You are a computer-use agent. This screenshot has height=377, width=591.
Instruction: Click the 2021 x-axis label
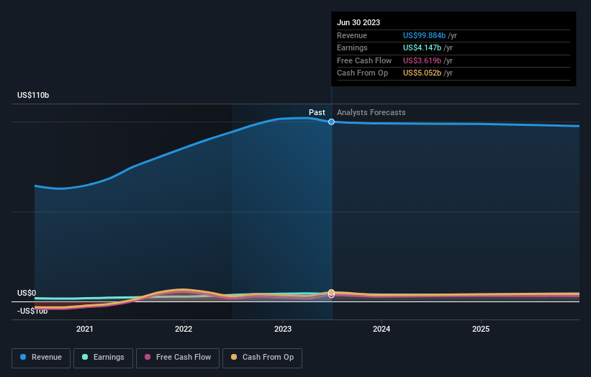pyautogui.click(x=85, y=329)
